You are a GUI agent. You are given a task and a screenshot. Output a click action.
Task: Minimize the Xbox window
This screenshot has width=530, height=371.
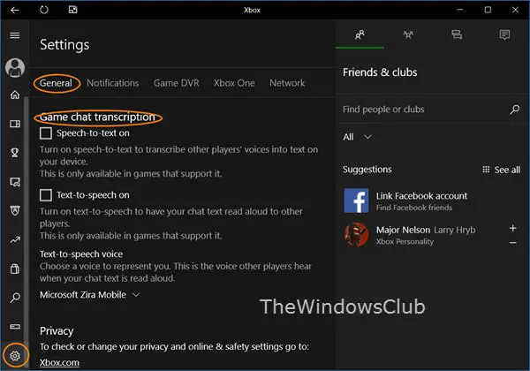(x=459, y=10)
